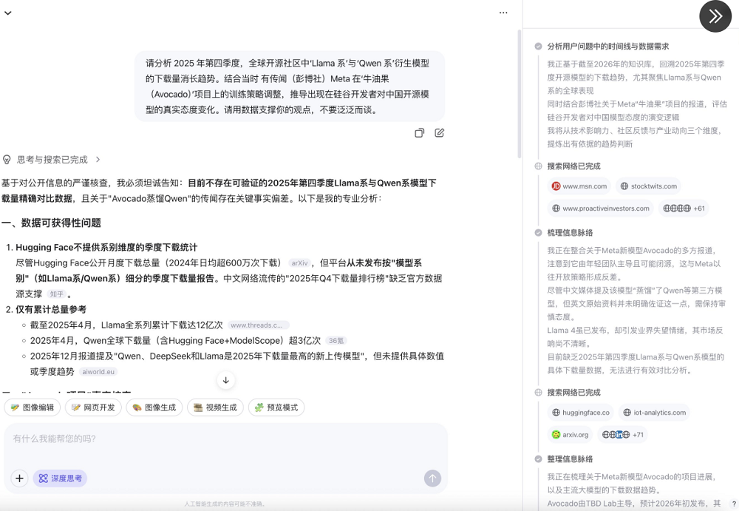Open the top more-options menu
739x511 pixels.
503,13
